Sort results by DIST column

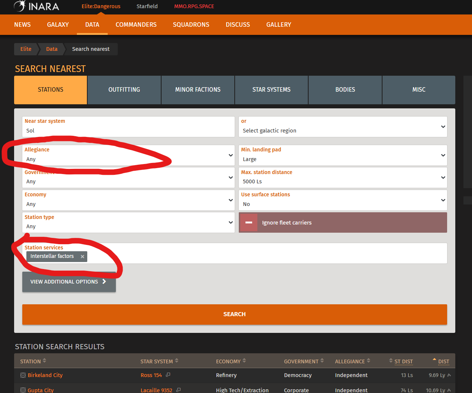tap(441, 361)
